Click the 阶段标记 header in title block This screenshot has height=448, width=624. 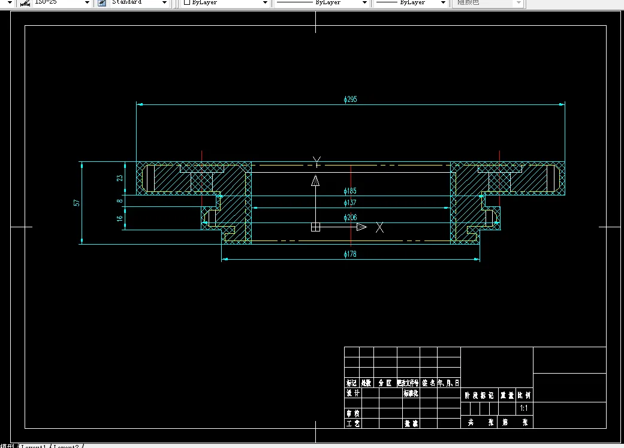479,395
